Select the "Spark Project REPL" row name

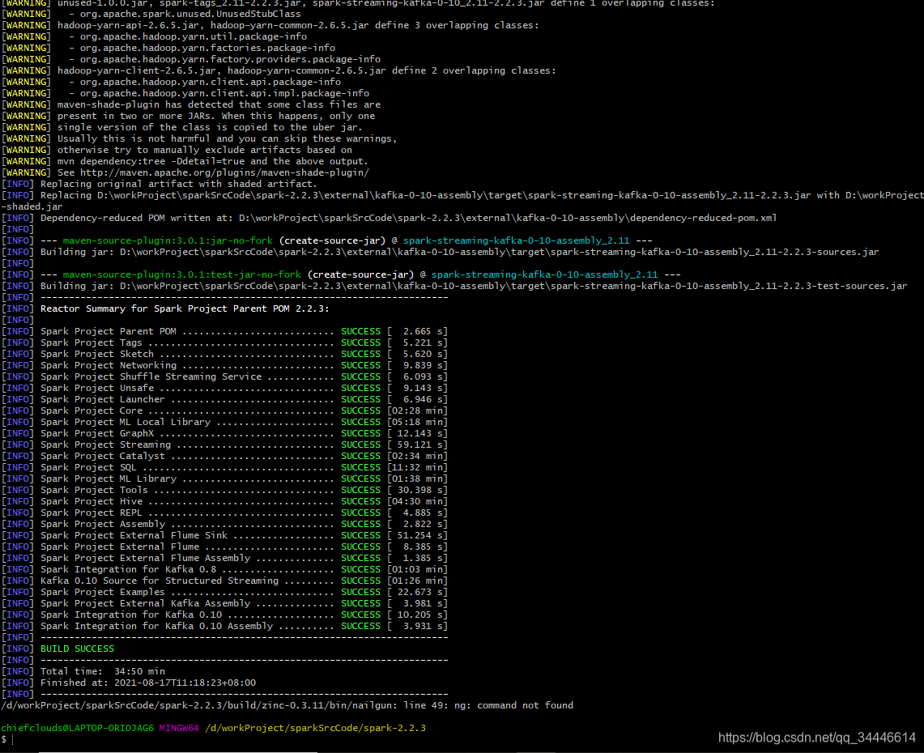click(91, 513)
